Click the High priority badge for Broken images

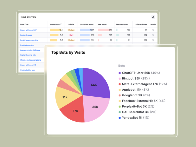tap(71, 35)
